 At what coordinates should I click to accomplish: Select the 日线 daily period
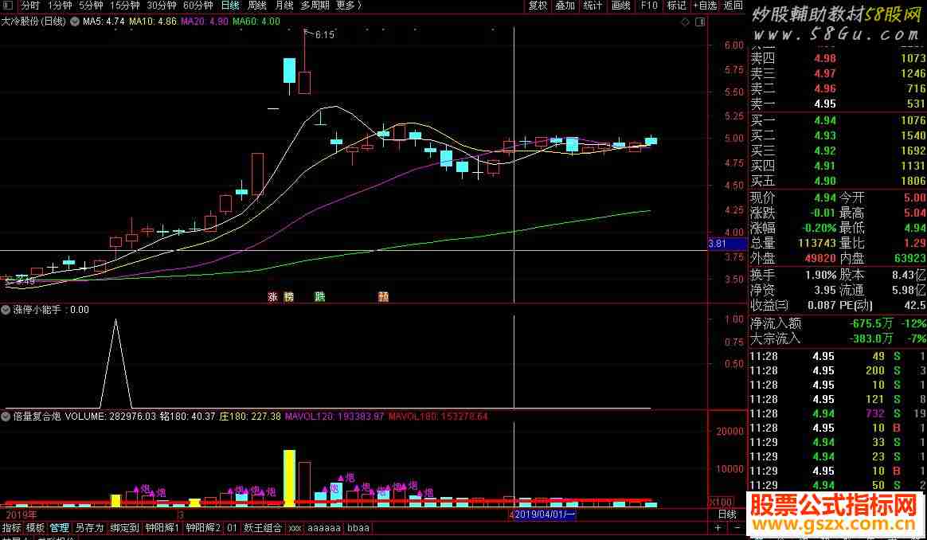230,6
